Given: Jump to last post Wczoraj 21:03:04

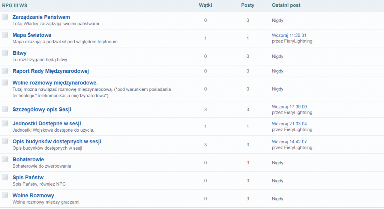Looking at the screenshot, I should [x=289, y=124].
